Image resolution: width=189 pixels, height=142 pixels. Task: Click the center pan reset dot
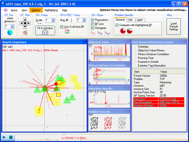pyautogui.click(x=25, y=23)
